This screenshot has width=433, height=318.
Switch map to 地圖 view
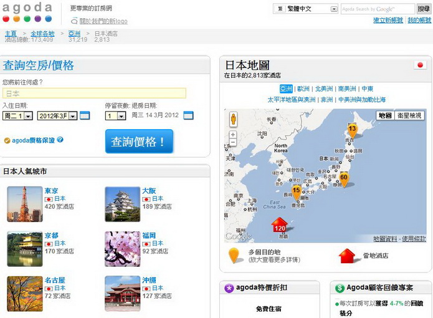385,115
